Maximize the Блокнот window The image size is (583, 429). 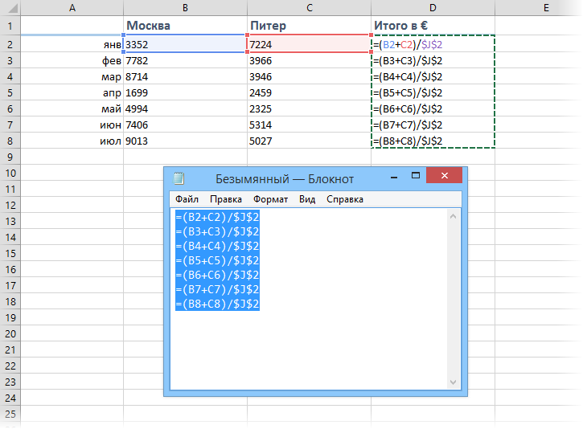point(415,175)
